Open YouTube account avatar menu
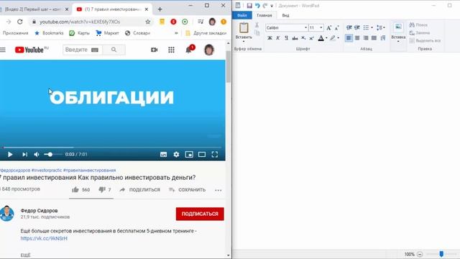This screenshot has height=259, width=460. click(209, 50)
